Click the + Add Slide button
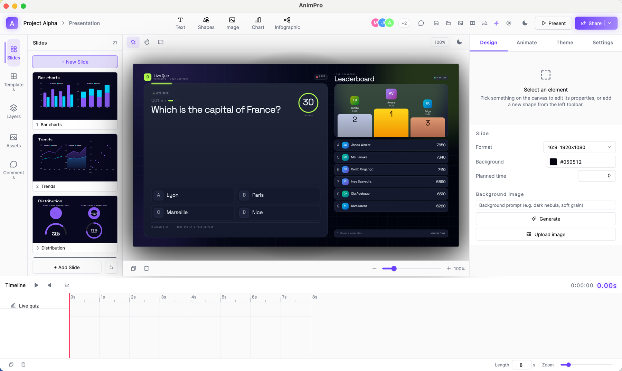 tap(67, 267)
